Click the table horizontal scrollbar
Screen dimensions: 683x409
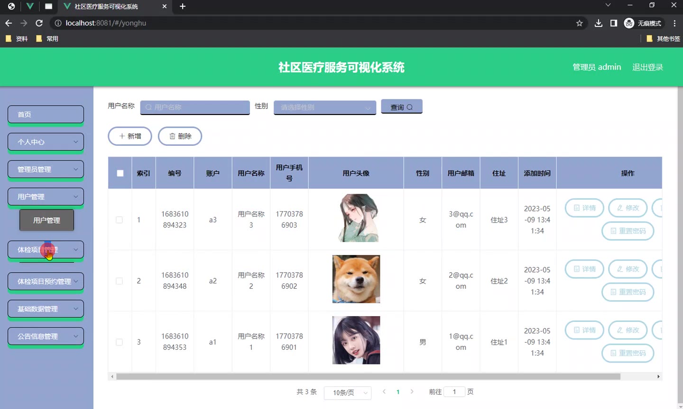[x=368, y=377]
